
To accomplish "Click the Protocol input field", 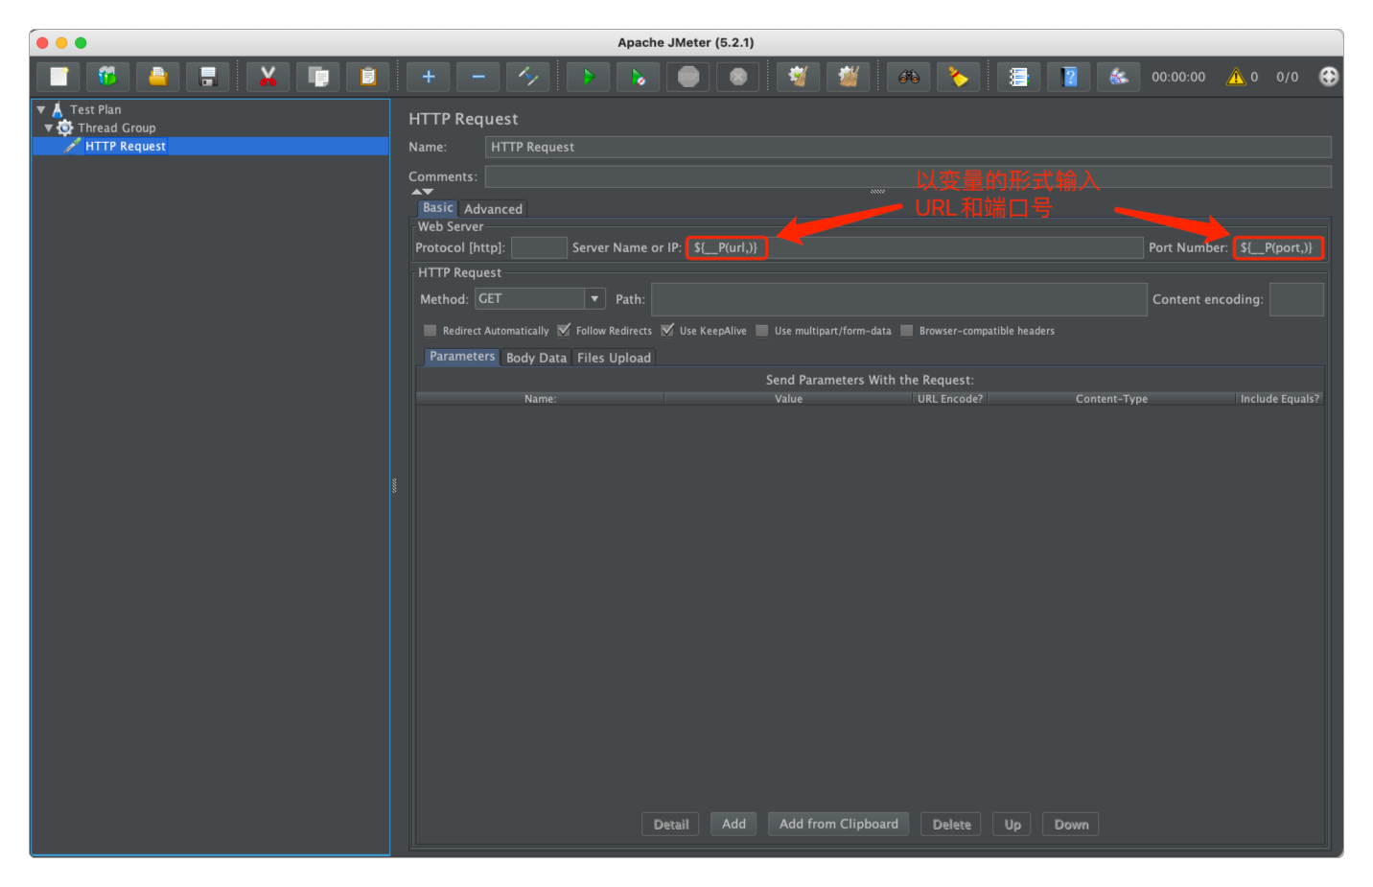I will pos(539,247).
